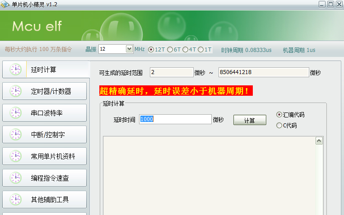
Task: Click the red 超精确延时 notice banner
Action: click(x=176, y=91)
